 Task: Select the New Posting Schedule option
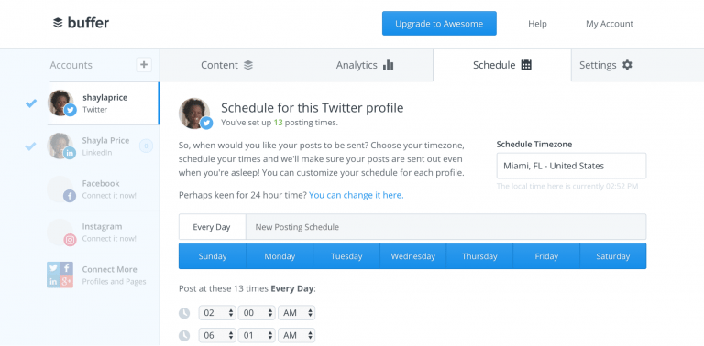click(x=297, y=227)
